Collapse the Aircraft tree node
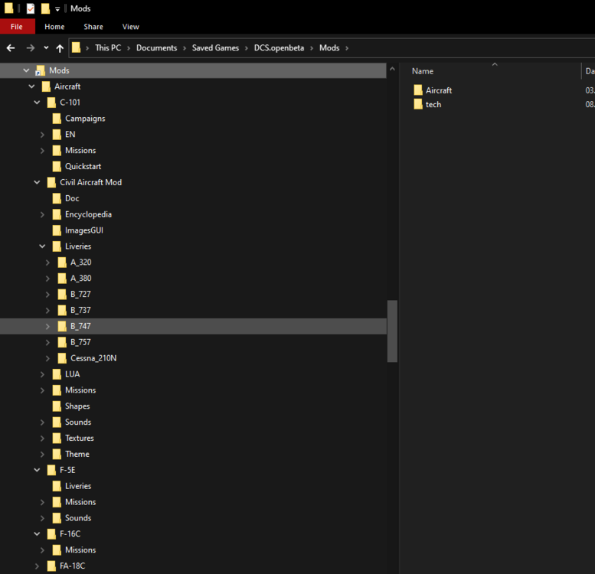The image size is (595, 574). pos(31,86)
